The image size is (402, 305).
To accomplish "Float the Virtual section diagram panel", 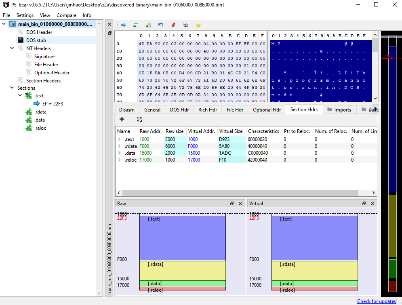I will pos(364,204).
